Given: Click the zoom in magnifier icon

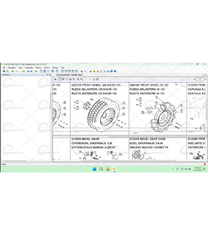Looking at the screenshot, I should (x=78, y=79).
